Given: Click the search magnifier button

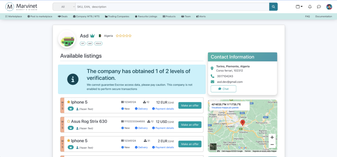Looking at the screenshot, I should tap(273, 7).
